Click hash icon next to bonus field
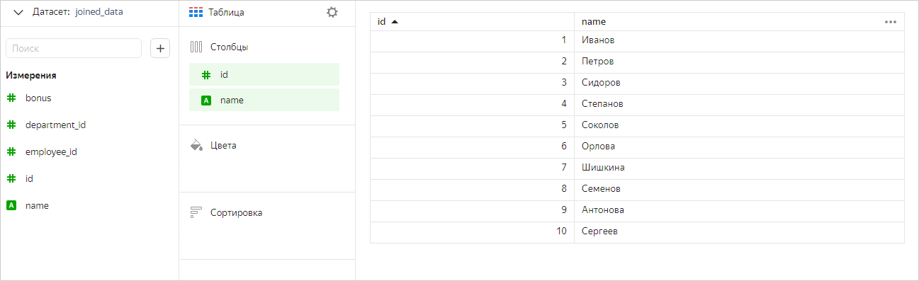 coord(11,98)
